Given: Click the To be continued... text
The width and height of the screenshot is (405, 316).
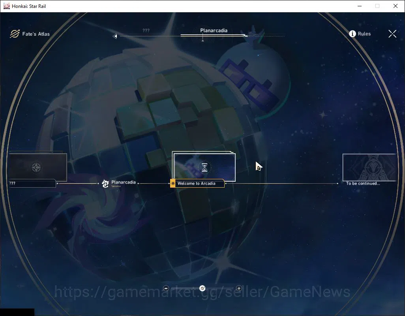Looking at the screenshot, I should [363, 183].
